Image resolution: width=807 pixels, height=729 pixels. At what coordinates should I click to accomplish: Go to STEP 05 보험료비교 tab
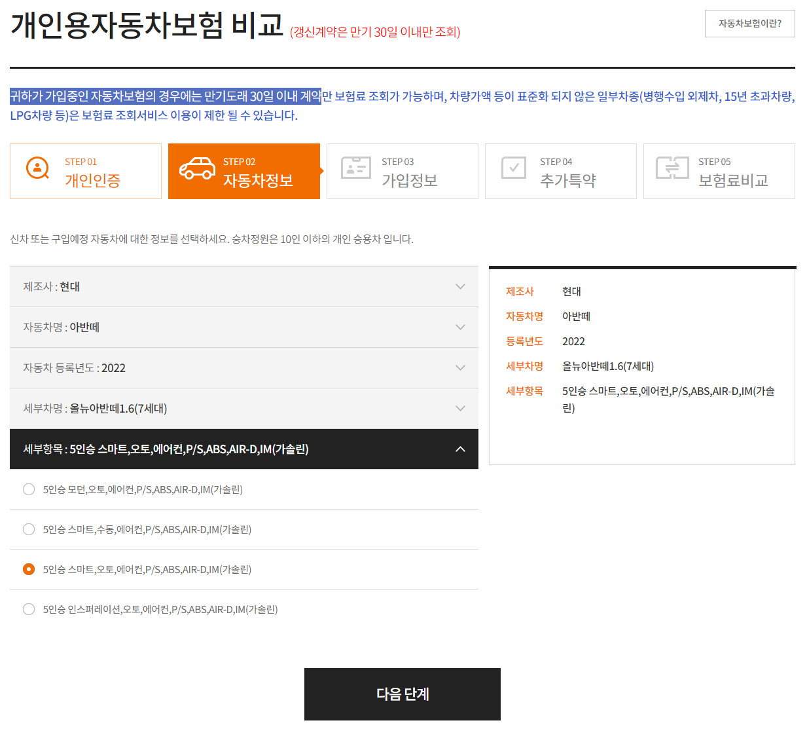(719, 172)
